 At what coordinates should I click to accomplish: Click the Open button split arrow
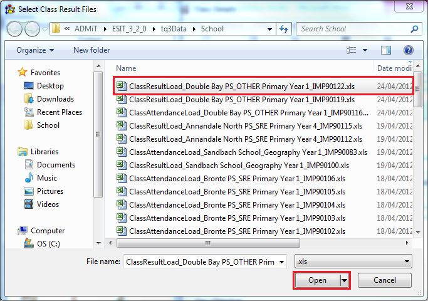click(x=343, y=280)
